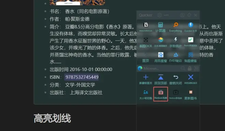This screenshot has width=225, height=131.
Task: Run the 置顶 pin window action
Action: pyautogui.click(x=146, y=57)
